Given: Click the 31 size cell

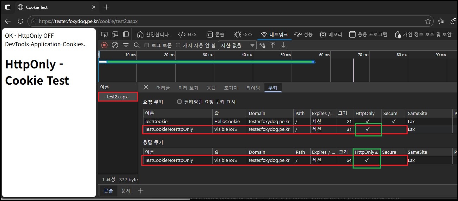Looking at the screenshot, I should click(x=345, y=129).
